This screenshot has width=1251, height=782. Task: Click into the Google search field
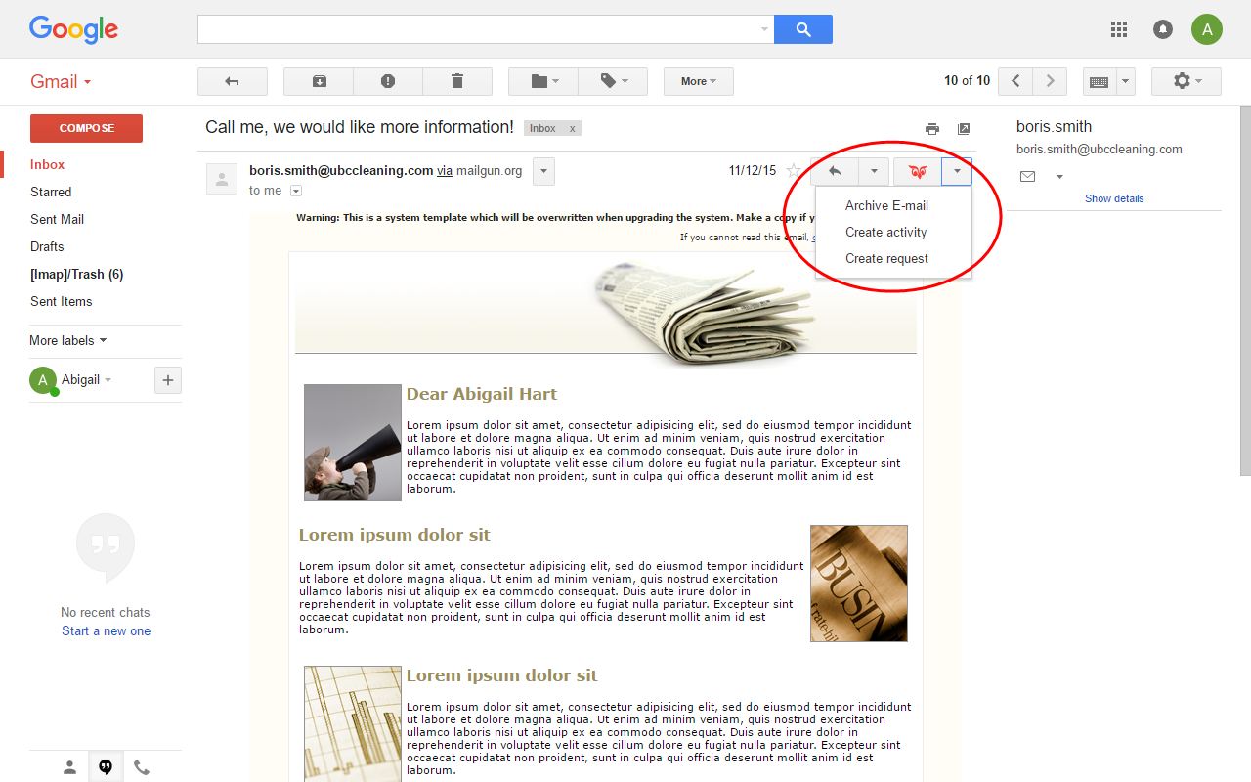tap(486, 29)
